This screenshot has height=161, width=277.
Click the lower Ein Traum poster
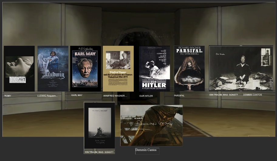click(99, 125)
